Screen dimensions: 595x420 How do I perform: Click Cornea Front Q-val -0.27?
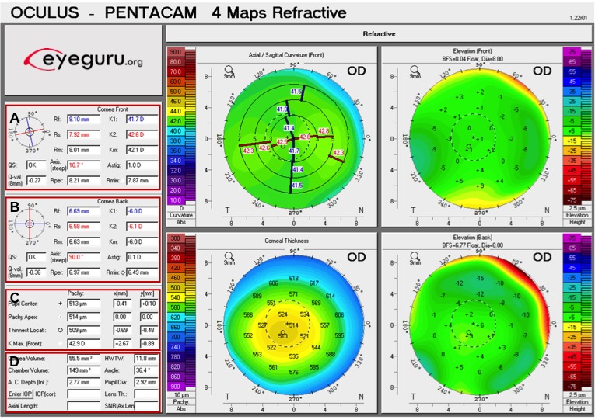click(x=36, y=180)
